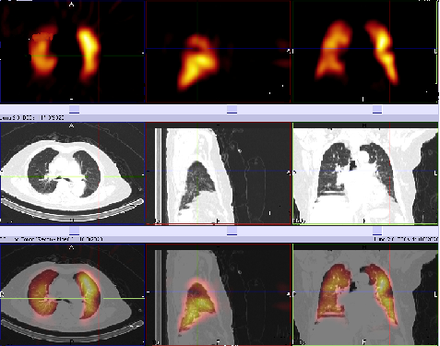Click slider handle below the CT sagittal view
Image resolution: width=440 pixels, height=346 pixels.
[232, 231]
